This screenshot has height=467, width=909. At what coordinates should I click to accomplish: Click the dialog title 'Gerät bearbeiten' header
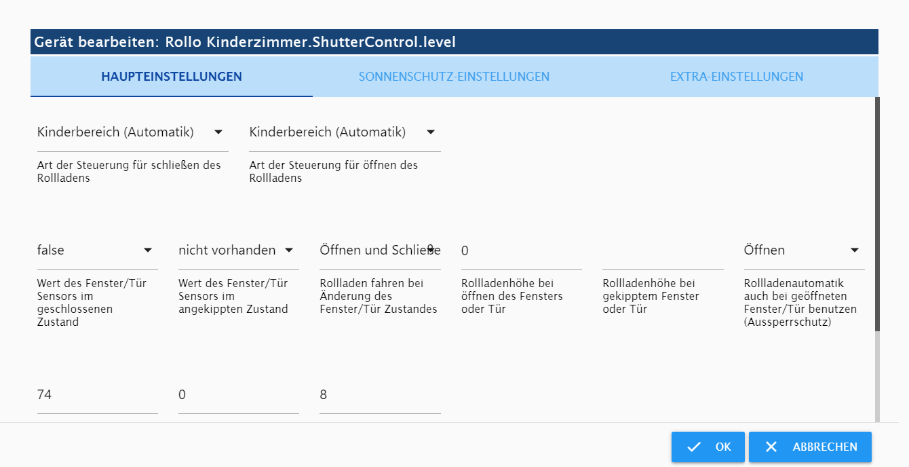coord(245,42)
